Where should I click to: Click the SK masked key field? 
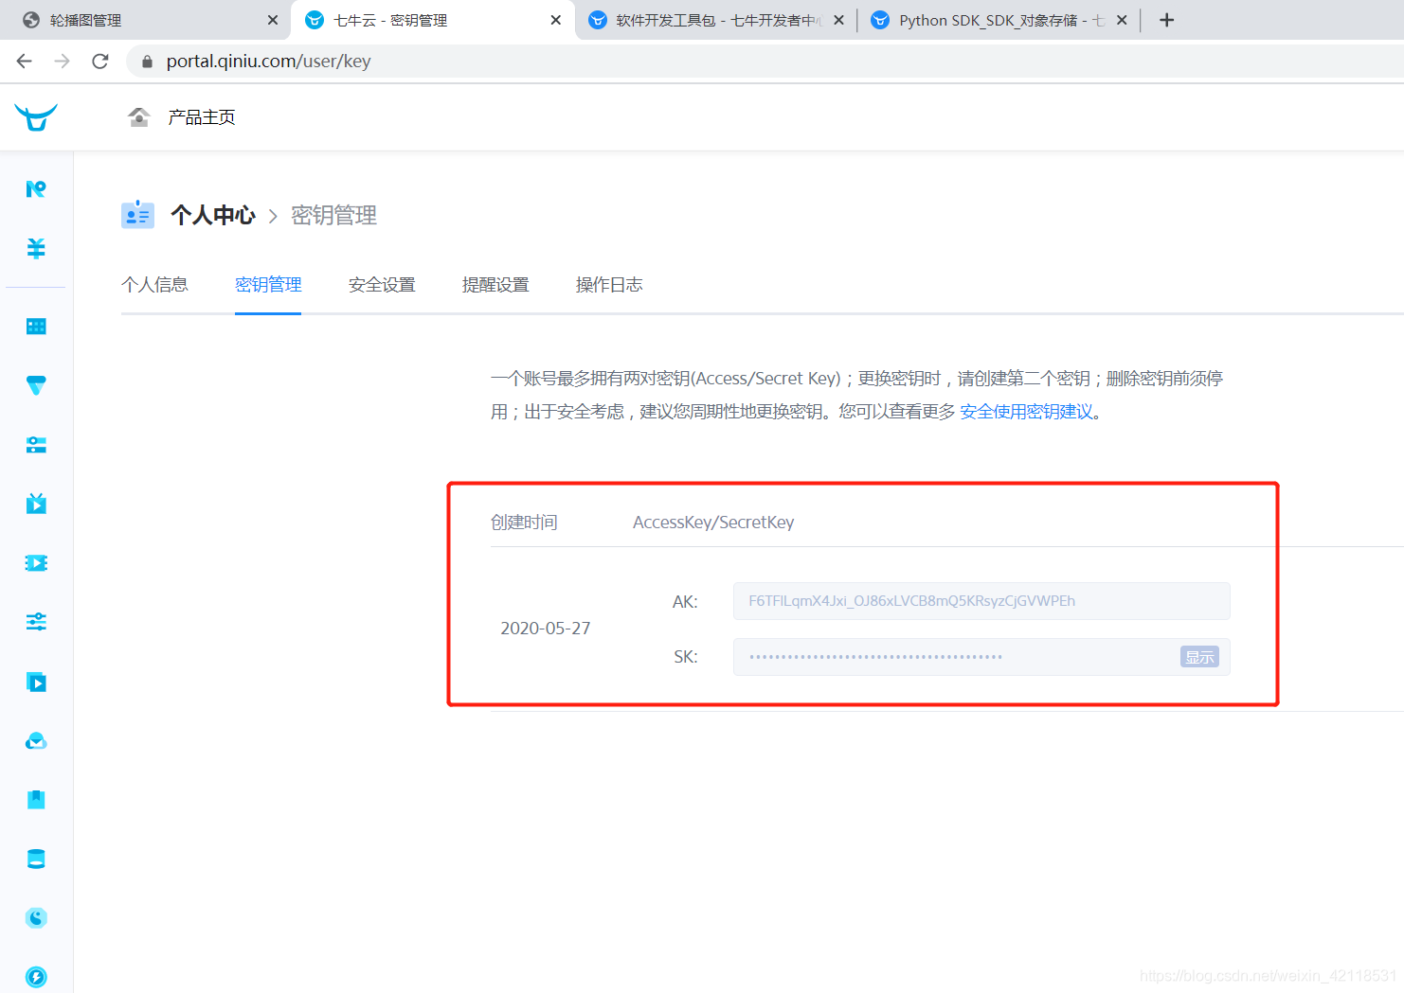coord(981,657)
